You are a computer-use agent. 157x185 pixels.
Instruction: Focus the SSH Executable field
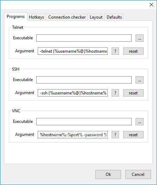[x=84, y=80]
